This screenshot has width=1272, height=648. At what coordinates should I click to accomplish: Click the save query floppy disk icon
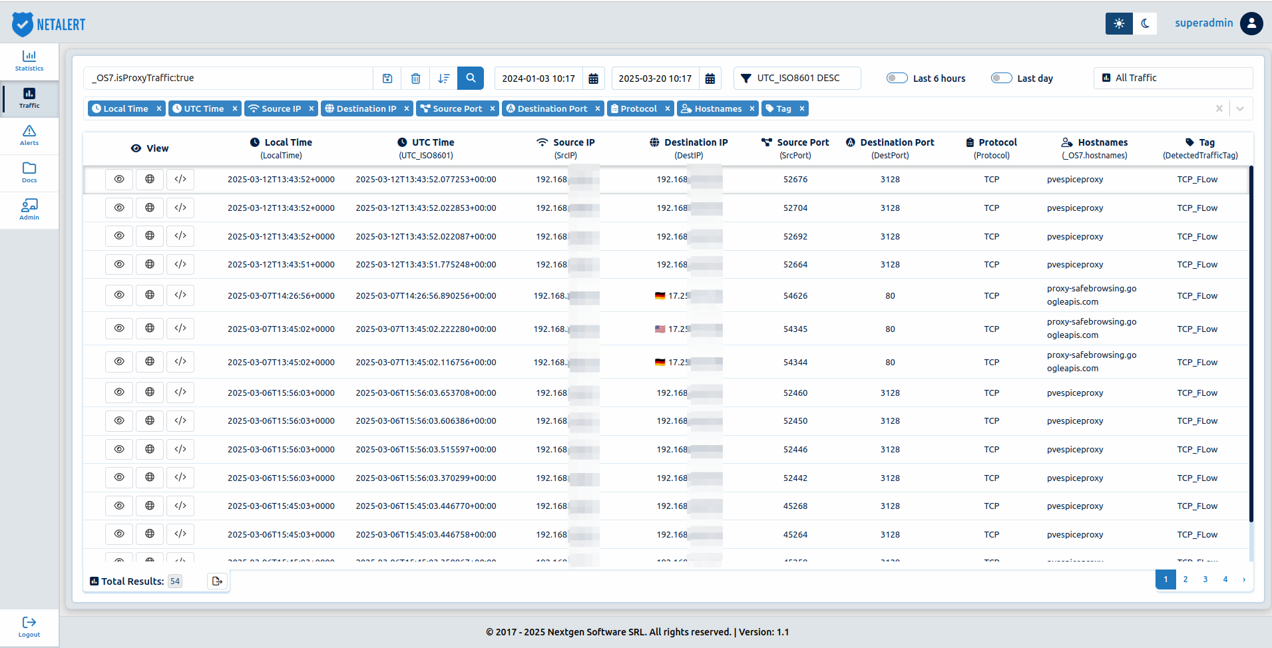pyautogui.click(x=387, y=79)
